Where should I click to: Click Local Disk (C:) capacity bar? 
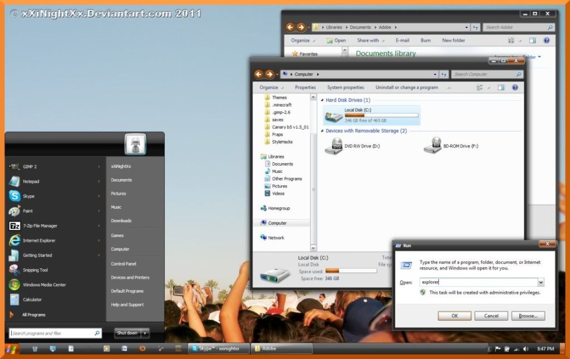tap(381, 116)
